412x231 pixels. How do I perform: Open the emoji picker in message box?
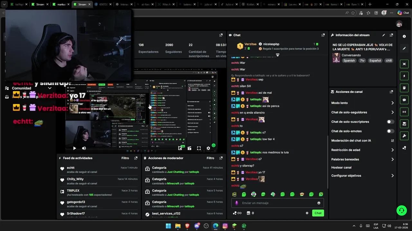[319, 203]
